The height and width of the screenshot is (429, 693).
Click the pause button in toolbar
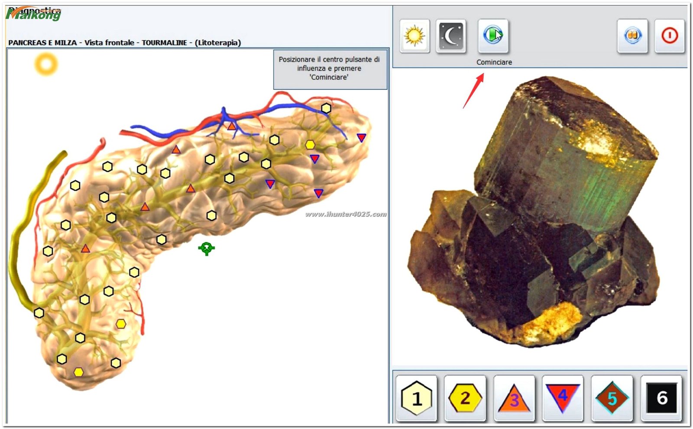632,36
